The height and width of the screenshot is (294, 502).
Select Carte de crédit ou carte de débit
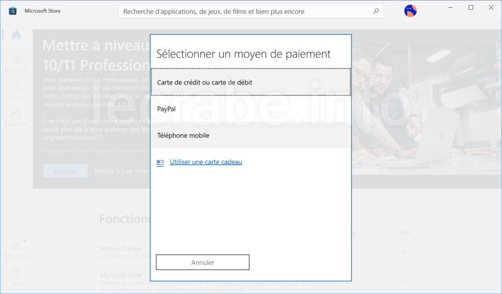coord(251,82)
